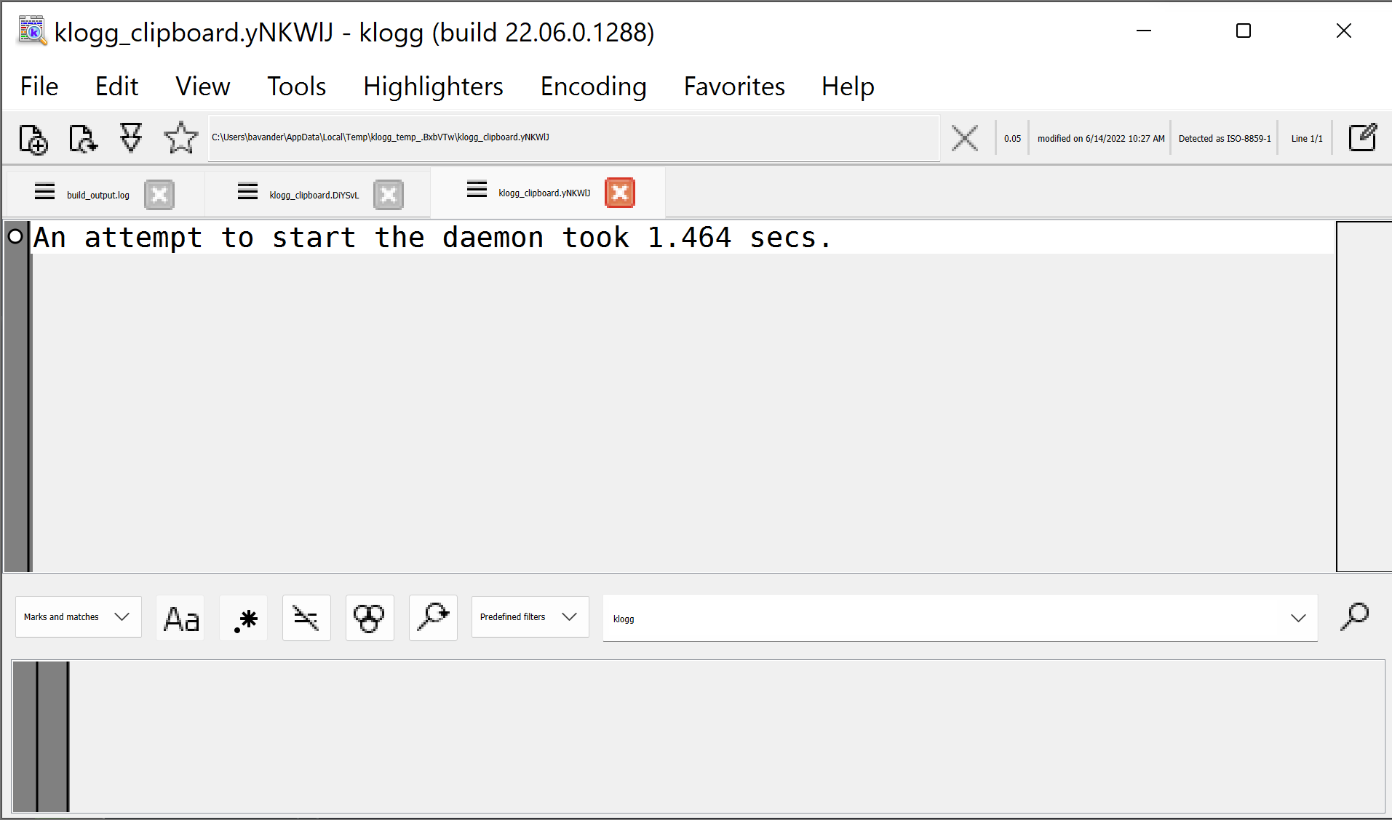Close the build_output.log tab
This screenshot has width=1392, height=820.
[x=159, y=195]
